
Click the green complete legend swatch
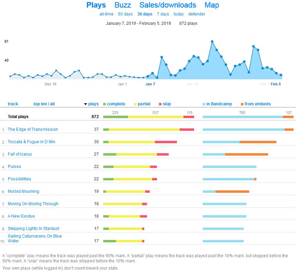click(105, 104)
